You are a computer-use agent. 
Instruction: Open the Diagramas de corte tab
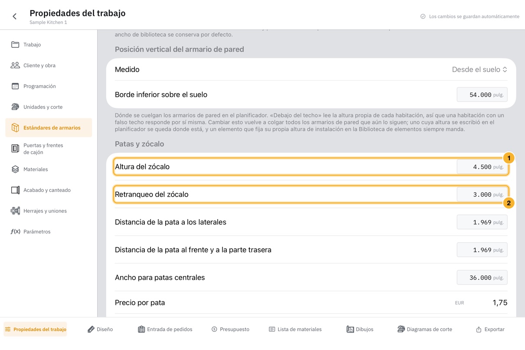pos(425,329)
